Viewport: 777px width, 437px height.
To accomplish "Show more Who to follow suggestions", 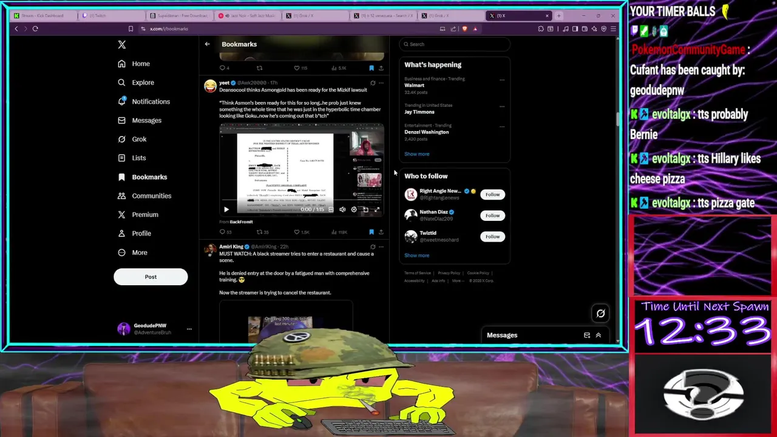I will pos(416,256).
